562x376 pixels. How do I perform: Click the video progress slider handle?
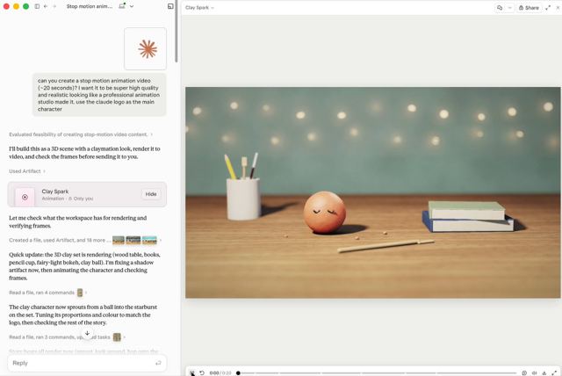coord(238,372)
